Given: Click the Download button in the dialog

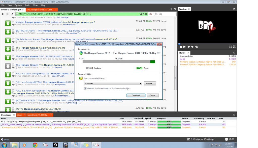Looking at the screenshot, I should coord(136,96).
